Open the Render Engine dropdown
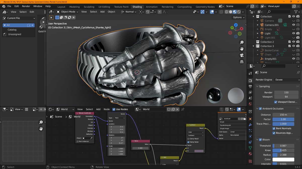The width and height of the screenshot is (302, 169). 287,80
